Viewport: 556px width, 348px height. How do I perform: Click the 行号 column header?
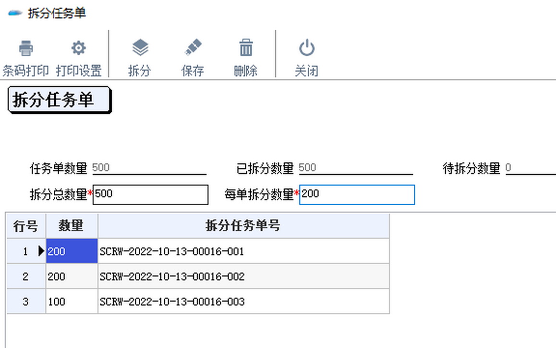25,226
